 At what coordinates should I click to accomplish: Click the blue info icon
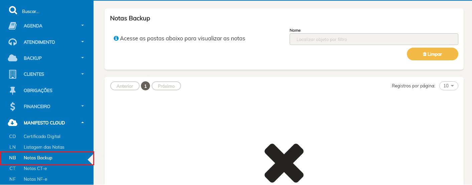coord(116,38)
